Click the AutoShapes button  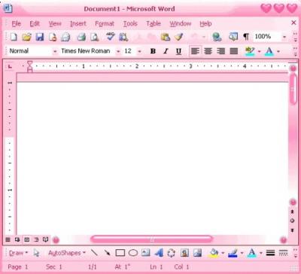click(67, 253)
